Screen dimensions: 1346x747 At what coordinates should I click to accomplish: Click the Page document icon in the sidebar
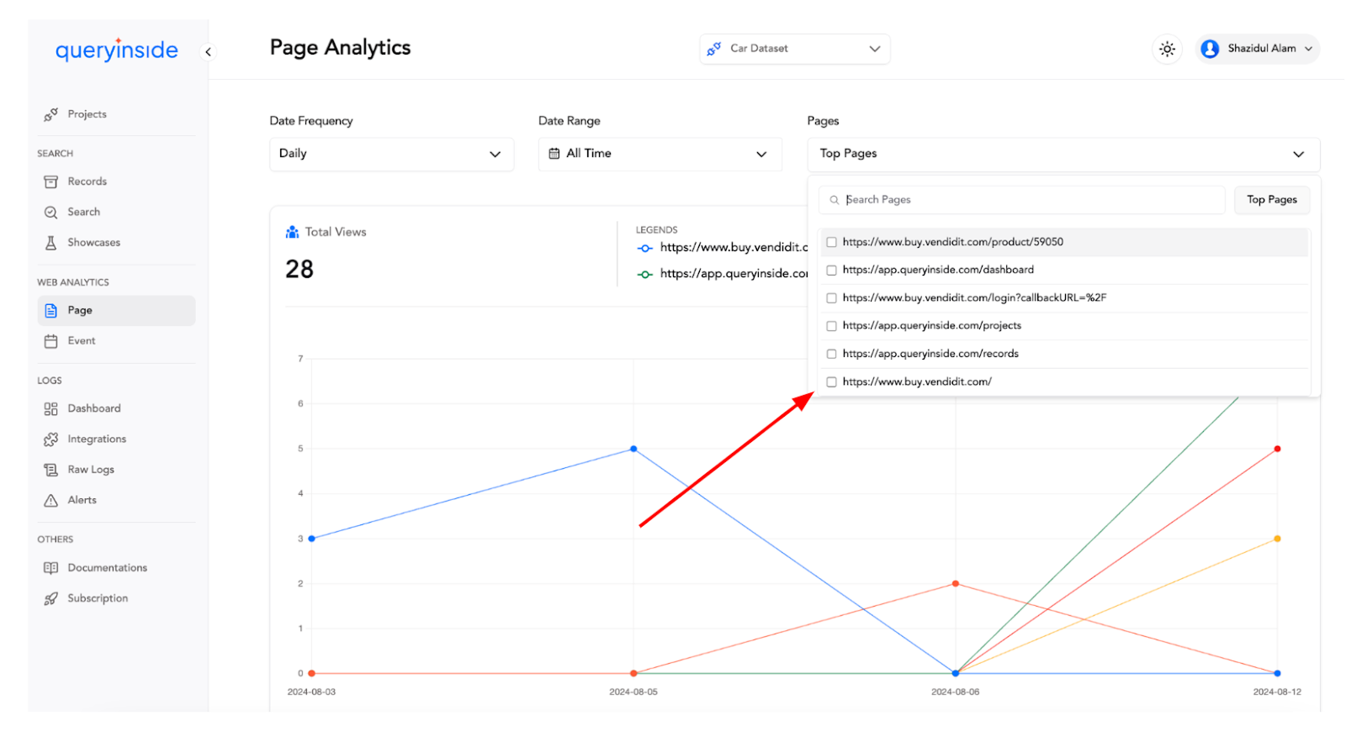[x=51, y=311]
